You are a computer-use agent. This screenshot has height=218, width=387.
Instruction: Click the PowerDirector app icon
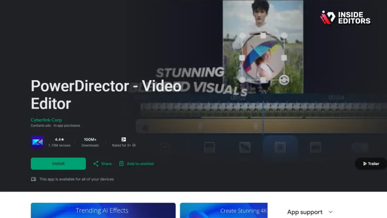click(37, 142)
